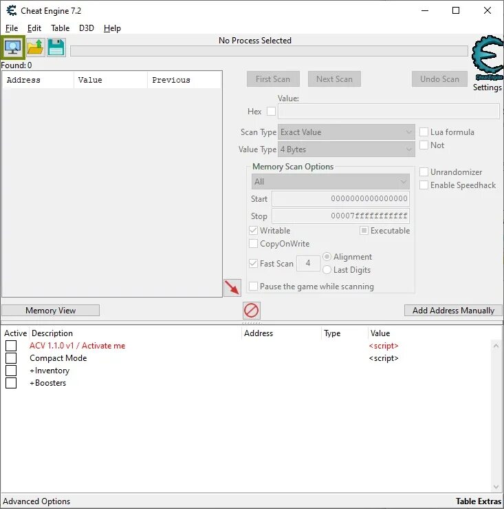Viewport: 504px width, 509px height.
Task: Toggle the Fast Scan checkbox
Action: 253,263
